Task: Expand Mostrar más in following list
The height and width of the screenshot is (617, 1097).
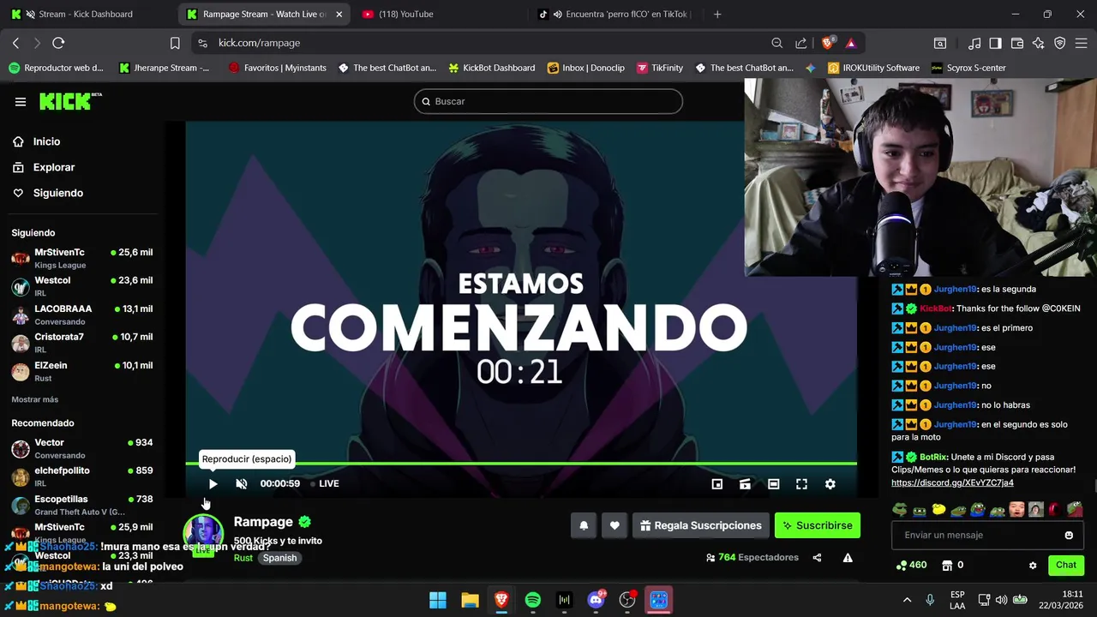Action: click(35, 400)
